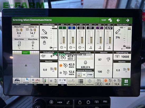Adjust SCV III flow bar
Viewport: 145px width, 108px height.
click(82, 37)
